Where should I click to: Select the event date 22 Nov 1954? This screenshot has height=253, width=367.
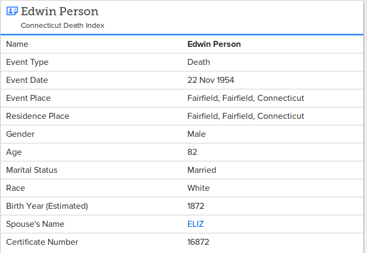click(210, 80)
